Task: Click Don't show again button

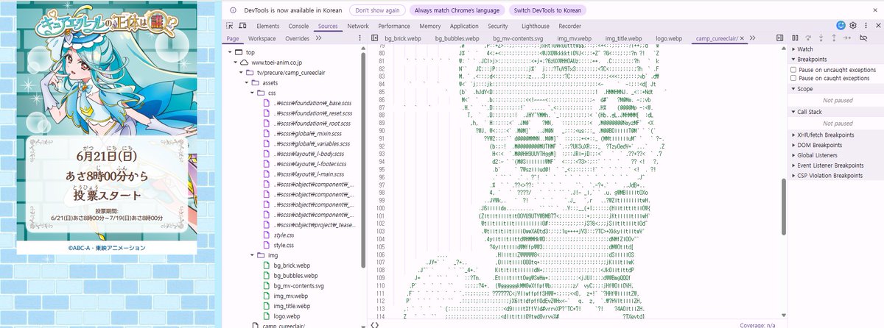Action: tap(378, 10)
